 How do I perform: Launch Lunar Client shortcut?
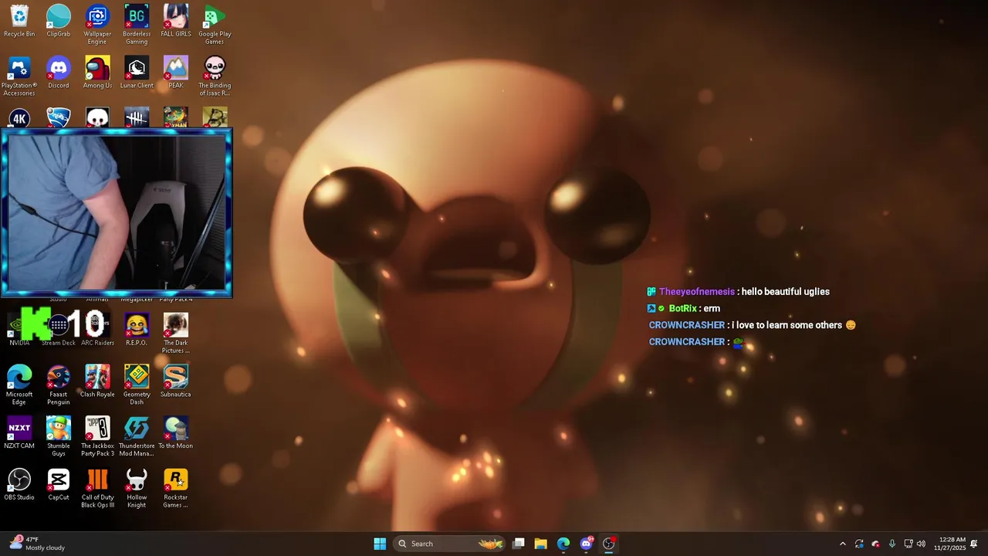pyautogui.click(x=137, y=73)
